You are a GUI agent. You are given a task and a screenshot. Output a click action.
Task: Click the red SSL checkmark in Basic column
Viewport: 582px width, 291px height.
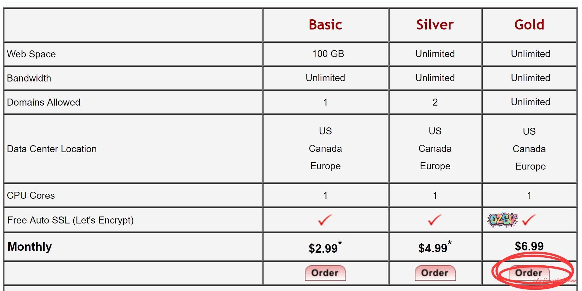pyautogui.click(x=325, y=220)
